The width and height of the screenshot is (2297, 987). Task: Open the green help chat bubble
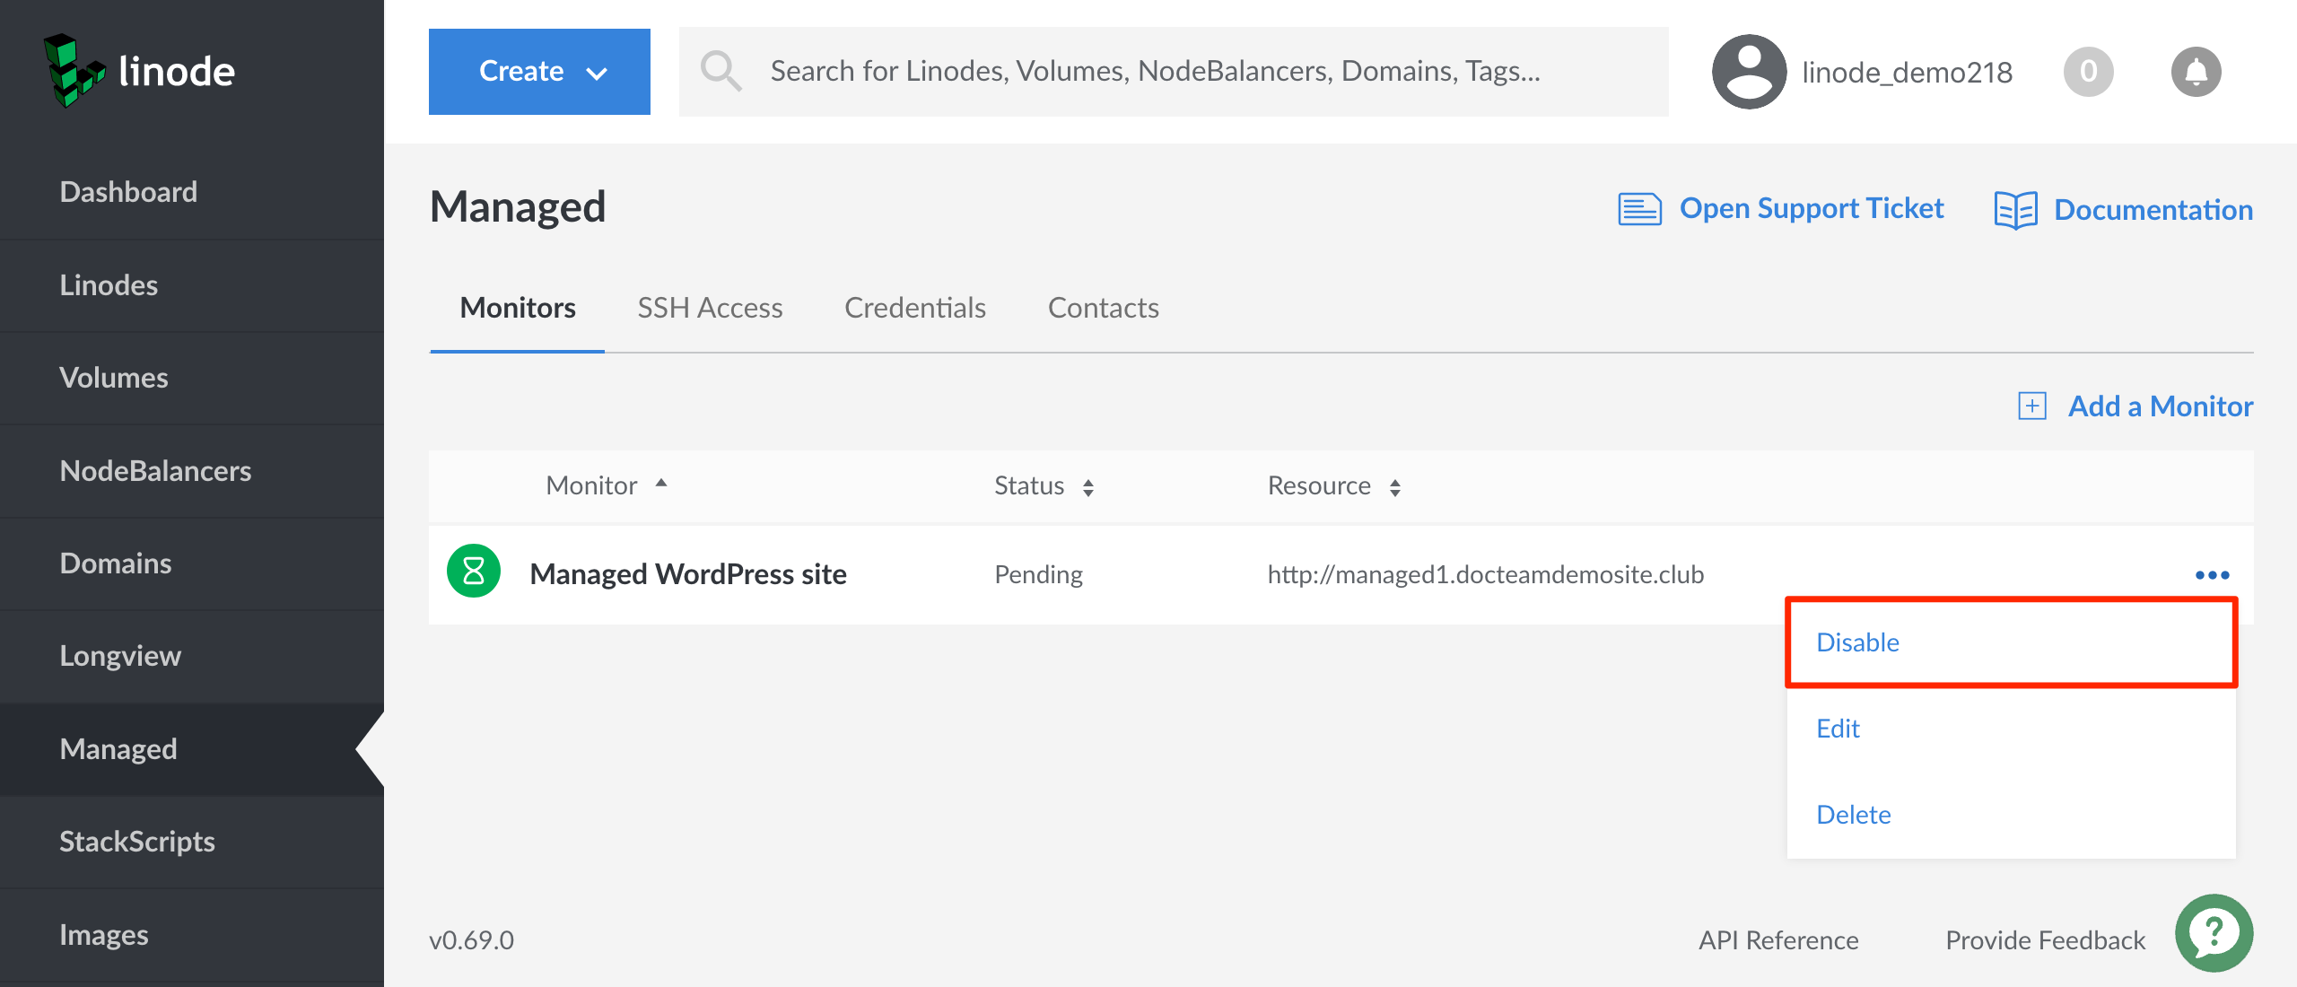[x=2214, y=934]
